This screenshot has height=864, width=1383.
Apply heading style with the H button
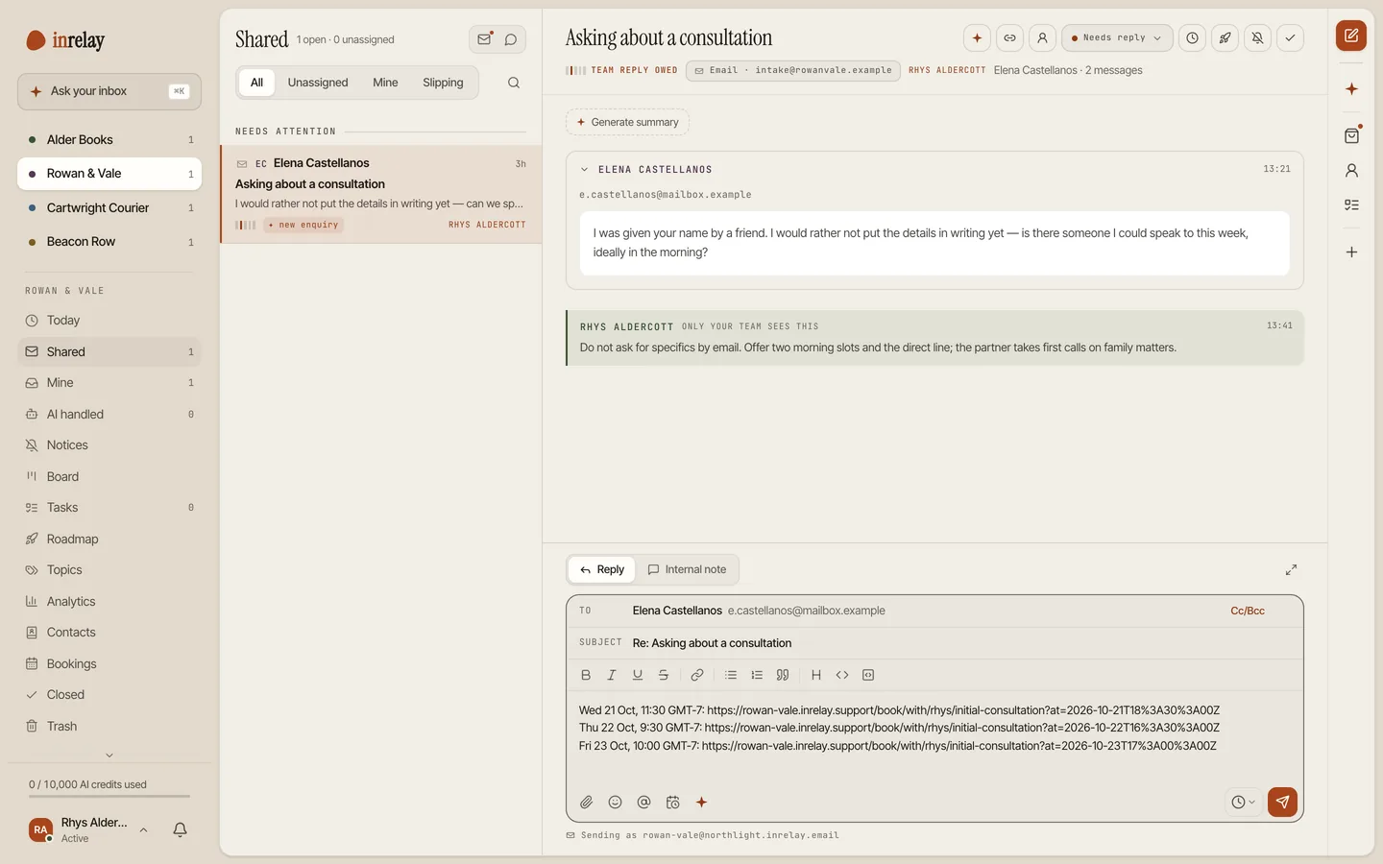coord(816,675)
